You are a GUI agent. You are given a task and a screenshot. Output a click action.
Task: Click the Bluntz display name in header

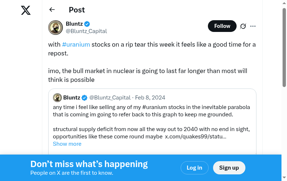tap(74, 24)
